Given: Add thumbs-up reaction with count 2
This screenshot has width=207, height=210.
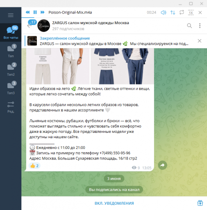Looking at the screenshot, I should pos(34,166).
